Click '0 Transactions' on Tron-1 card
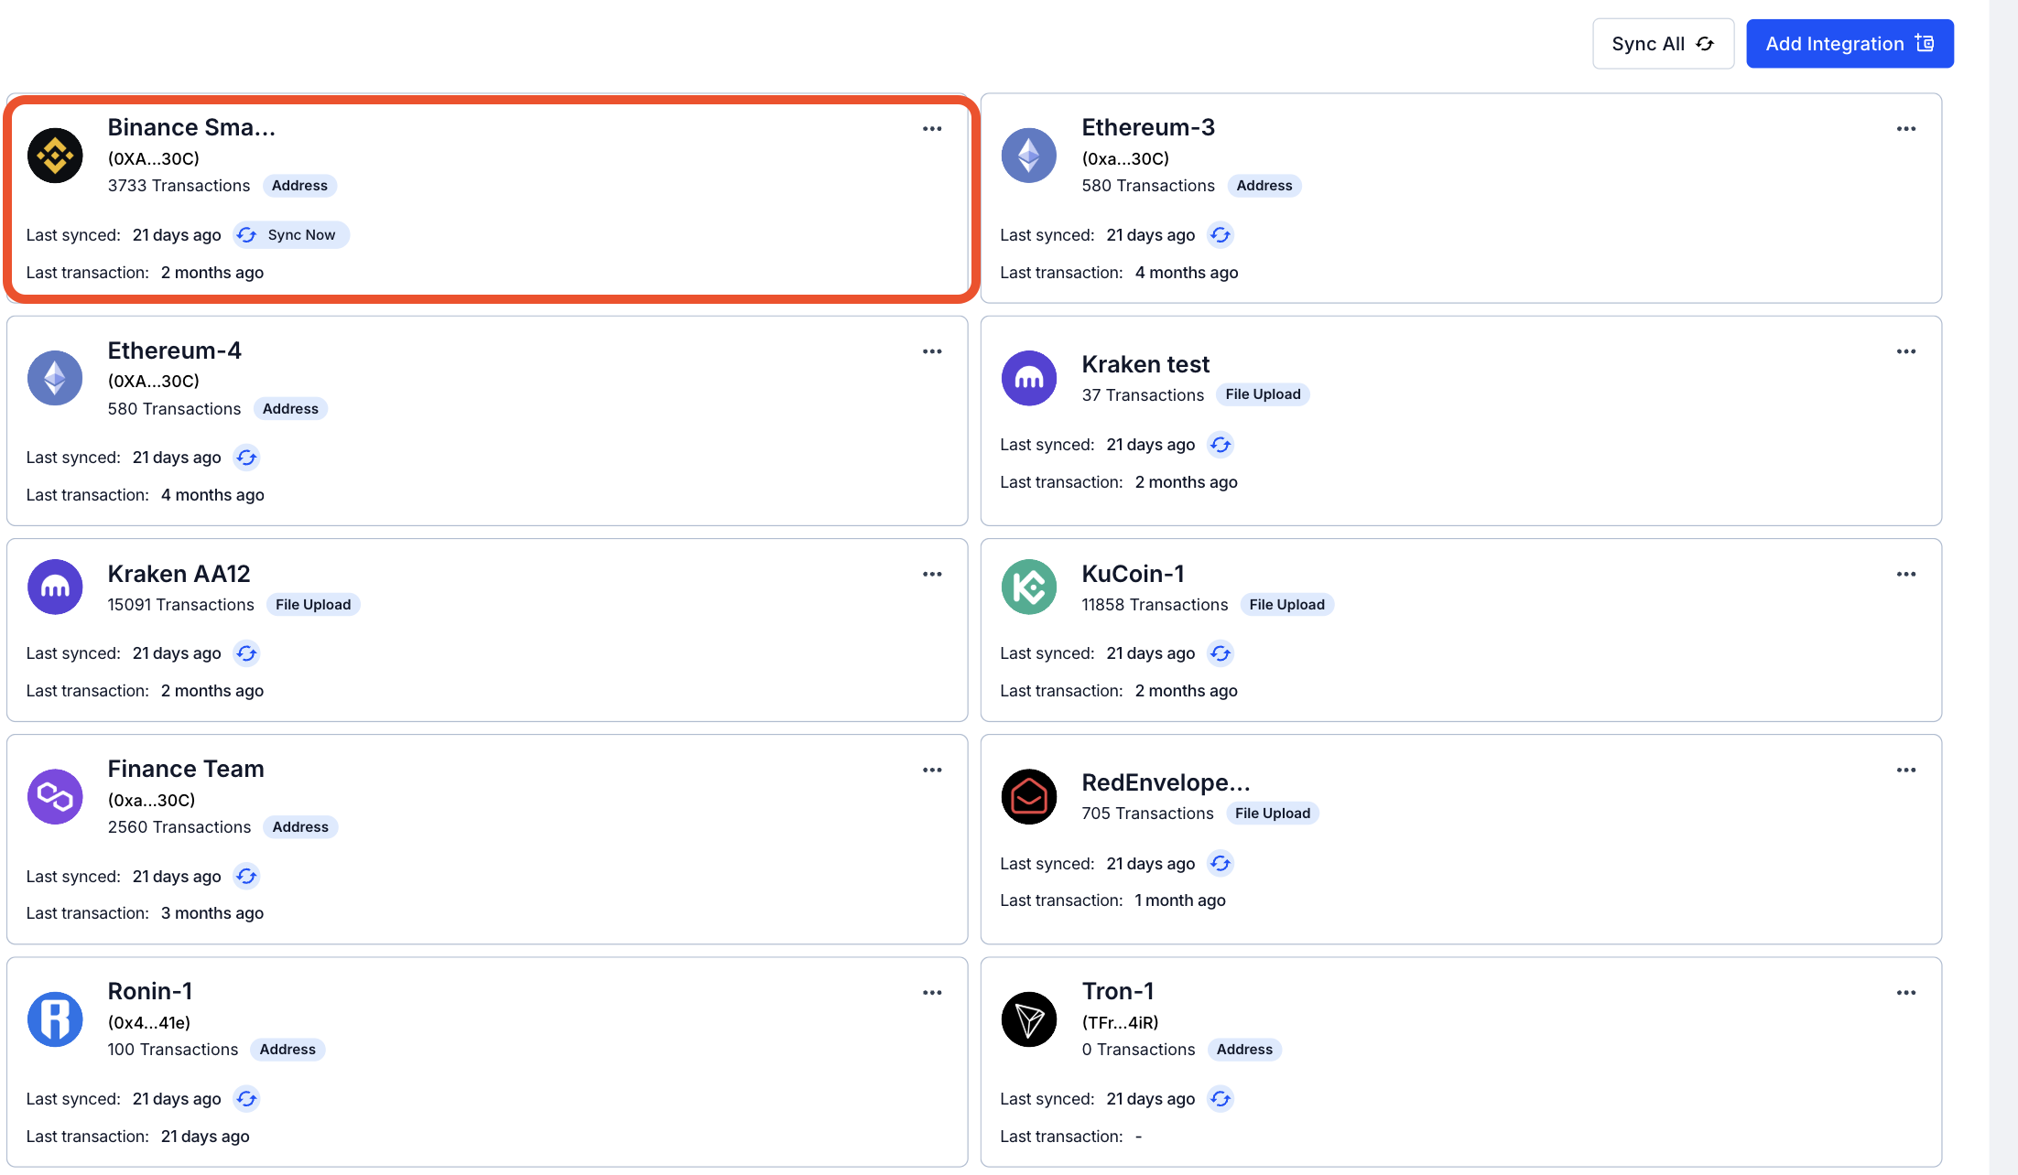The height and width of the screenshot is (1175, 2018). [x=1138, y=1050]
